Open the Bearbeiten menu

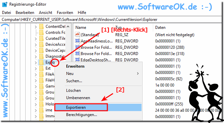[x=25, y=13]
